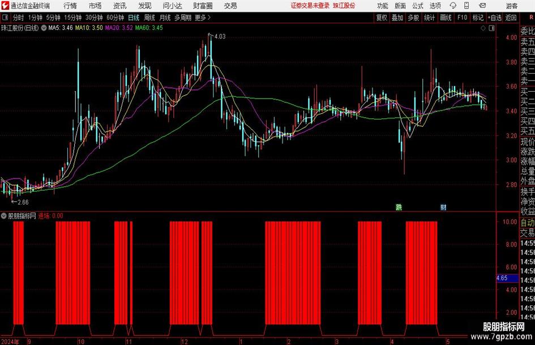Toggle the left panel icon beside 分时
The height and width of the screenshot is (345, 535).
click(x=5, y=18)
